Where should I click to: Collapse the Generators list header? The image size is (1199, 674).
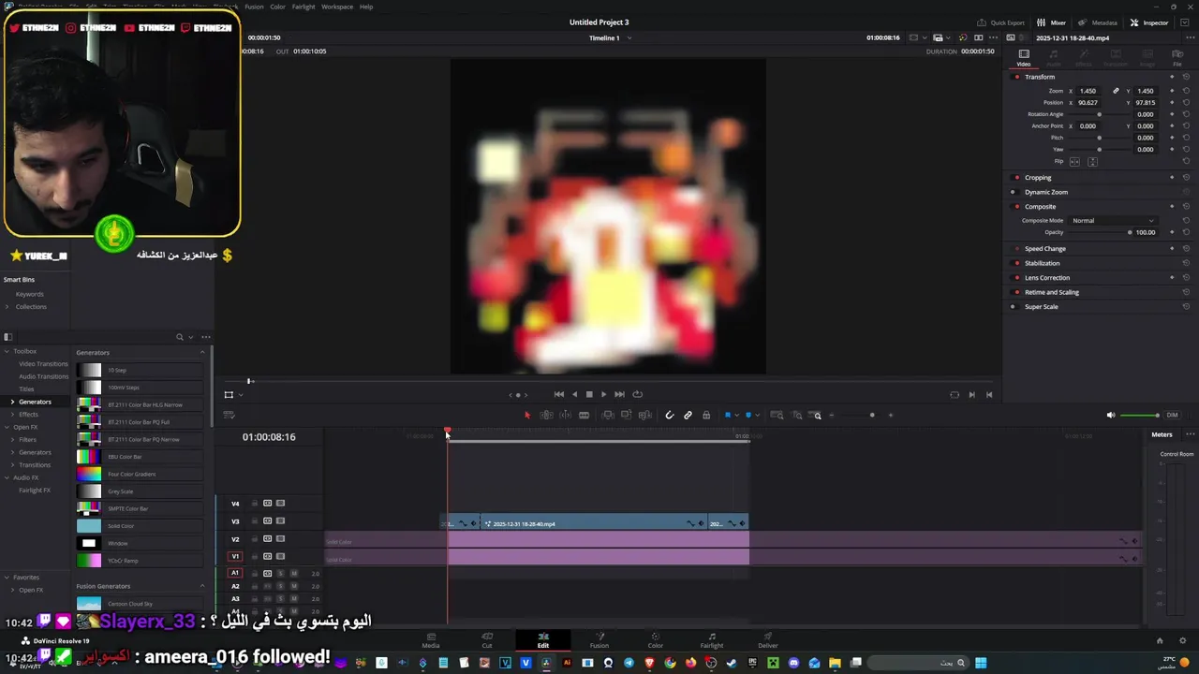(x=202, y=352)
